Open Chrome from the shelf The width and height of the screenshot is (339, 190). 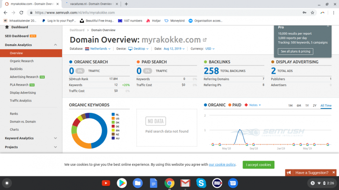(x=169, y=183)
